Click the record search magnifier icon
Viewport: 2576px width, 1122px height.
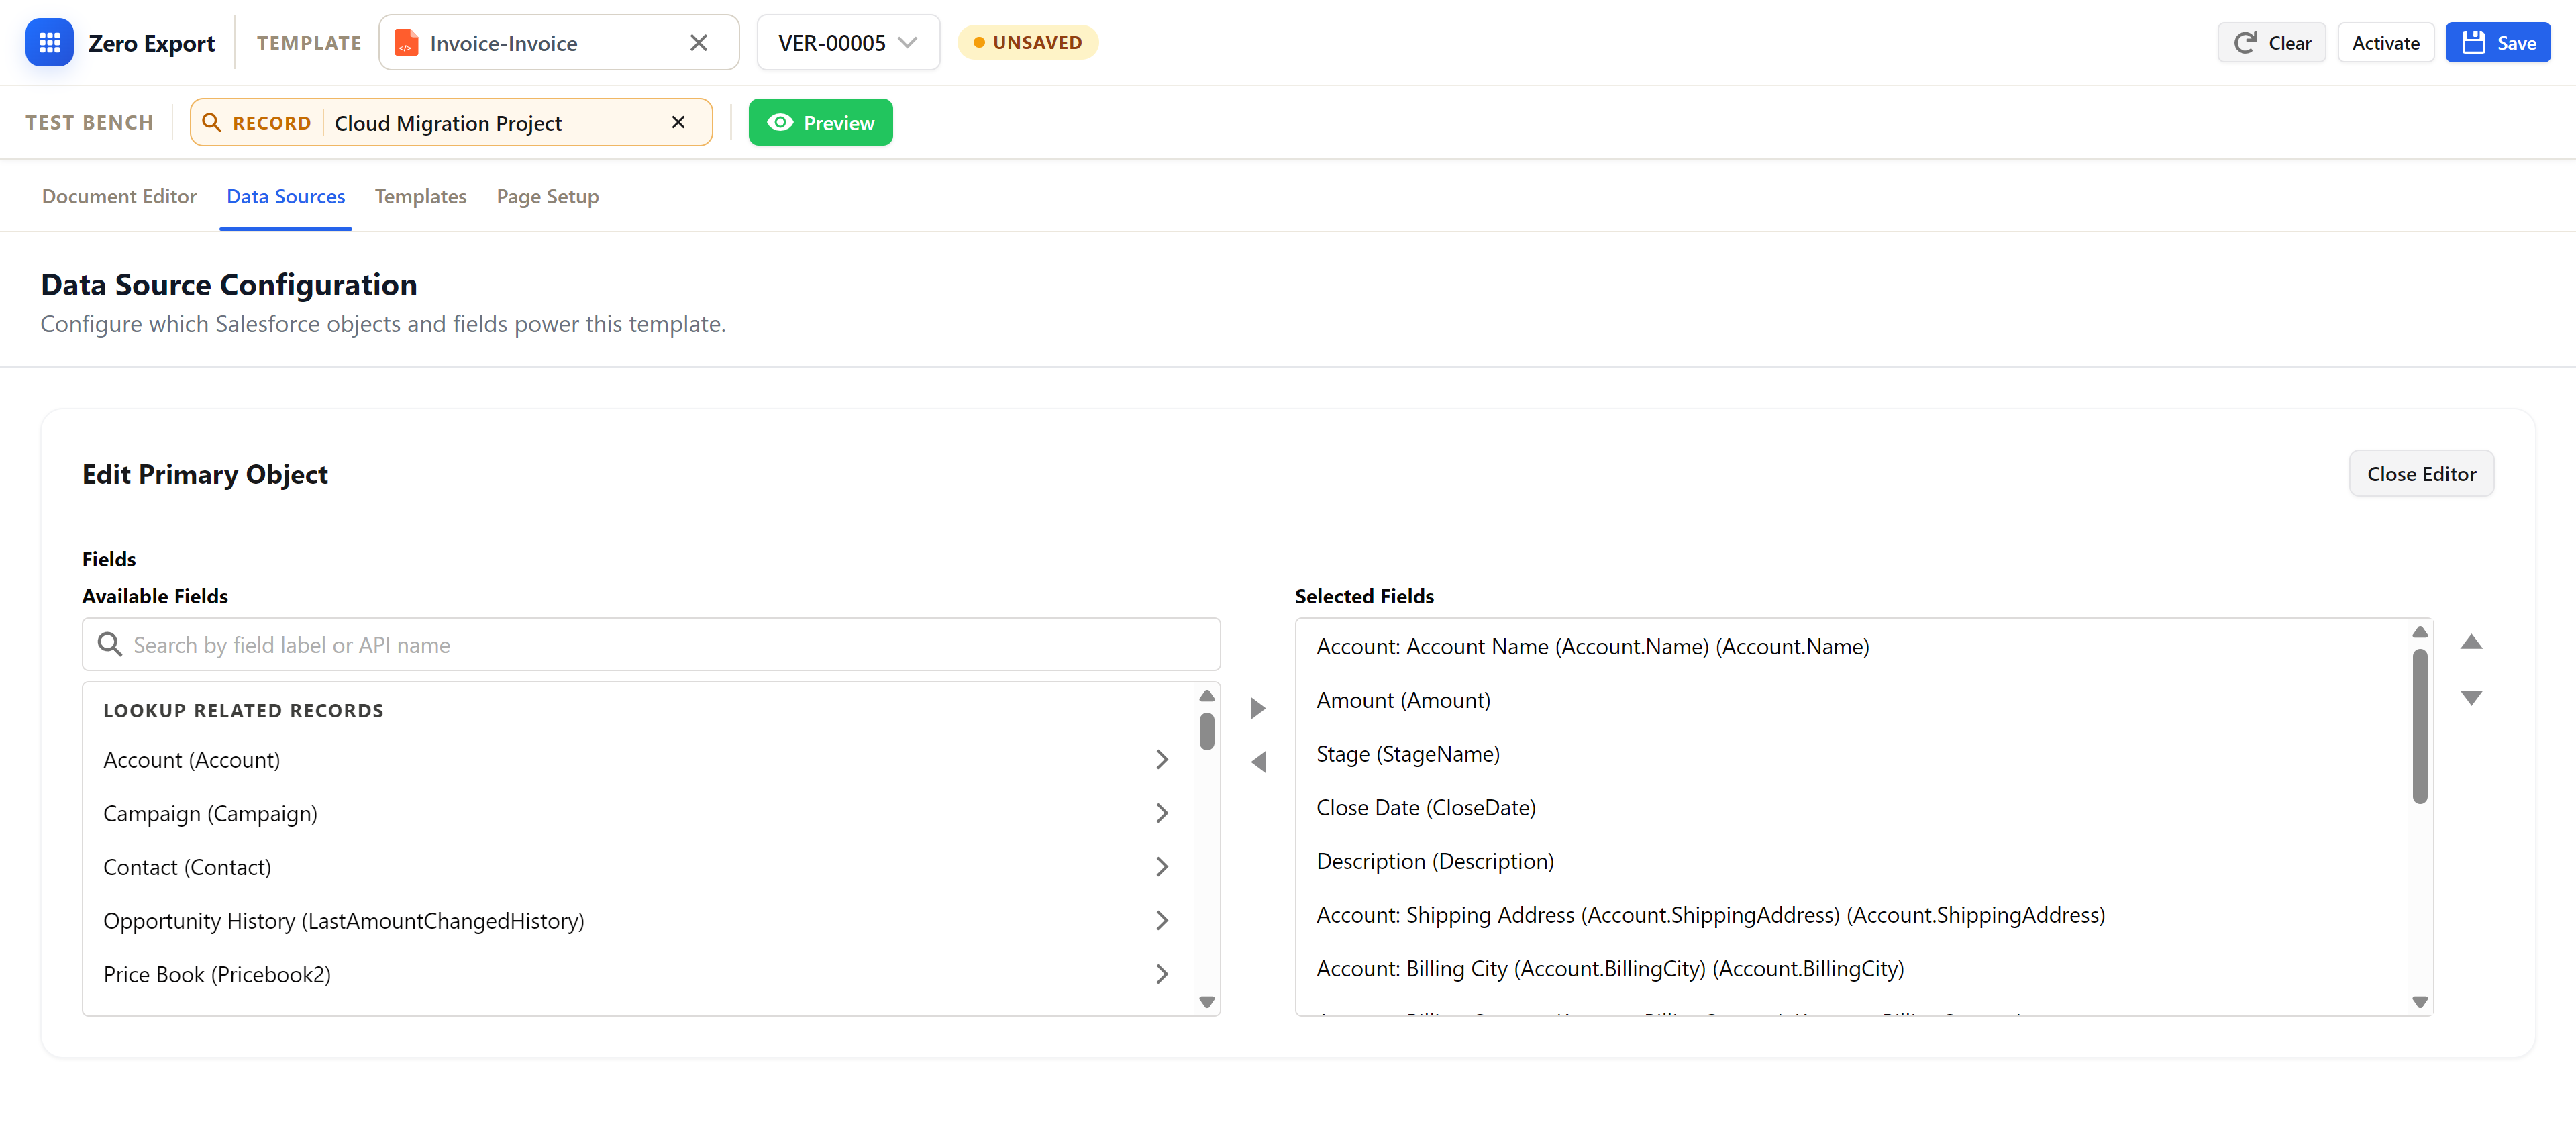click(x=211, y=122)
